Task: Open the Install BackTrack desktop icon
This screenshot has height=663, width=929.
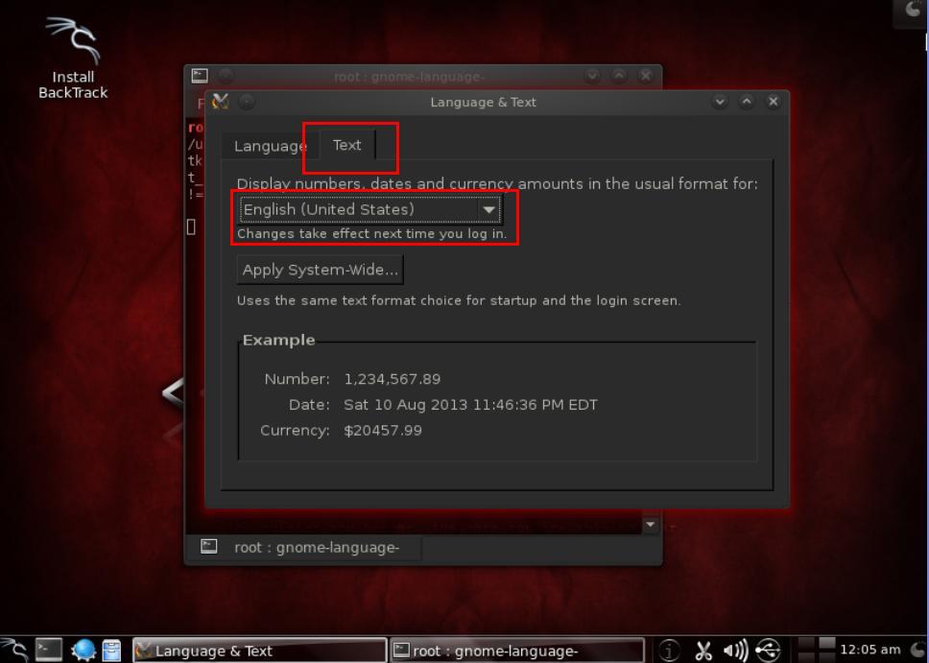Action: pyautogui.click(x=73, y=59)
